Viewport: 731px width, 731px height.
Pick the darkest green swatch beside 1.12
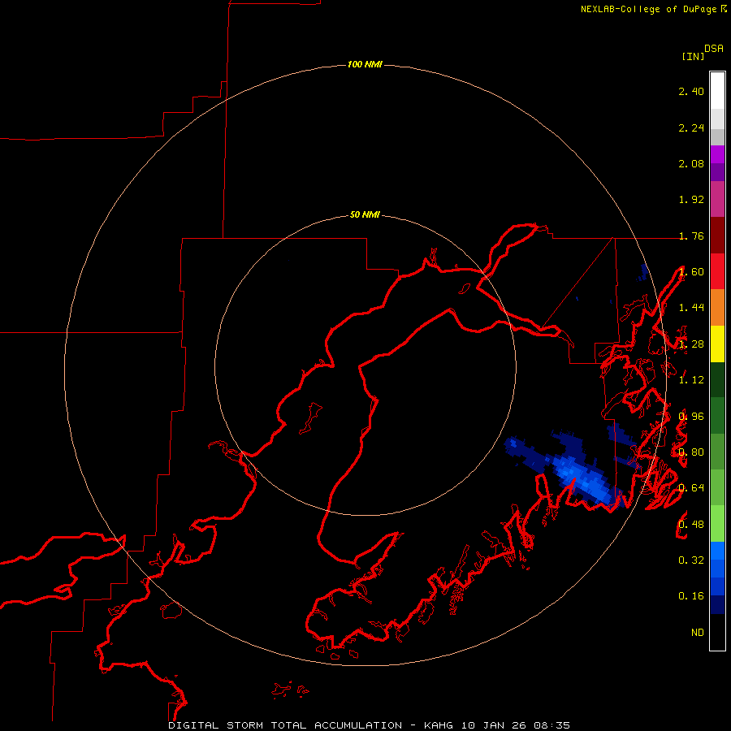tap(717, 379)
